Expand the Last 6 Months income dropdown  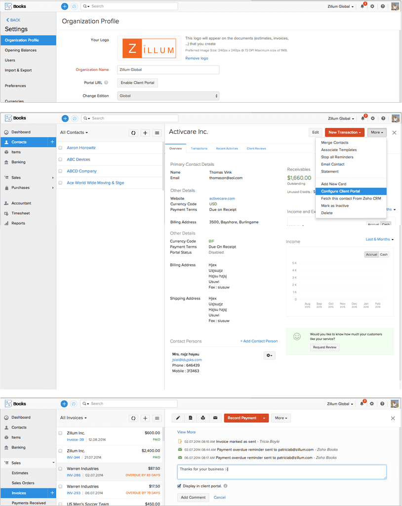point(379,239)
